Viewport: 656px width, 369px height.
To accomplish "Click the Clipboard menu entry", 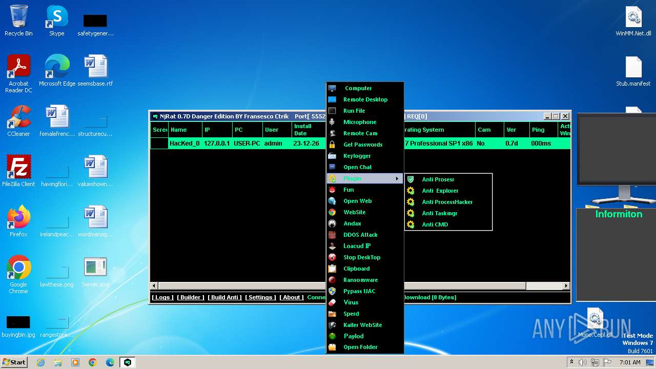I will [365, 269].
